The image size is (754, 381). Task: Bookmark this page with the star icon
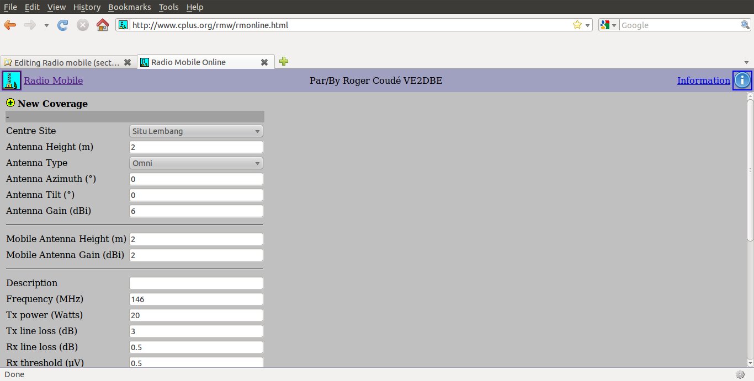coord(577,25)
